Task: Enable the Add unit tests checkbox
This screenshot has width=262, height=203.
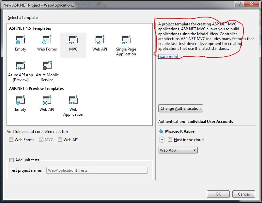Action: [x=11, y=160]
